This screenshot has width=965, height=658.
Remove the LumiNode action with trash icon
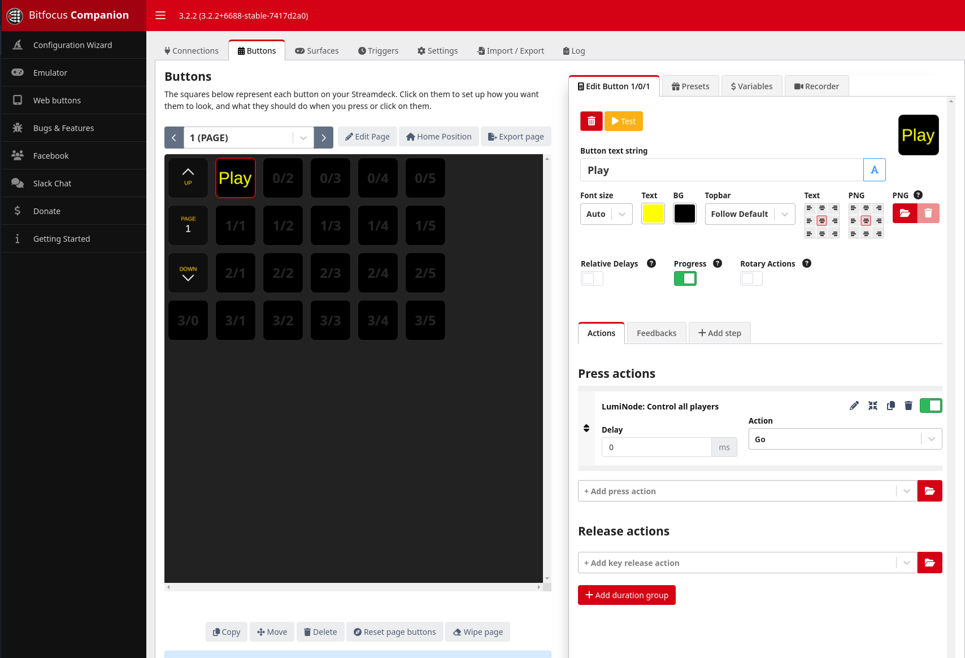[x=909, y=406]
